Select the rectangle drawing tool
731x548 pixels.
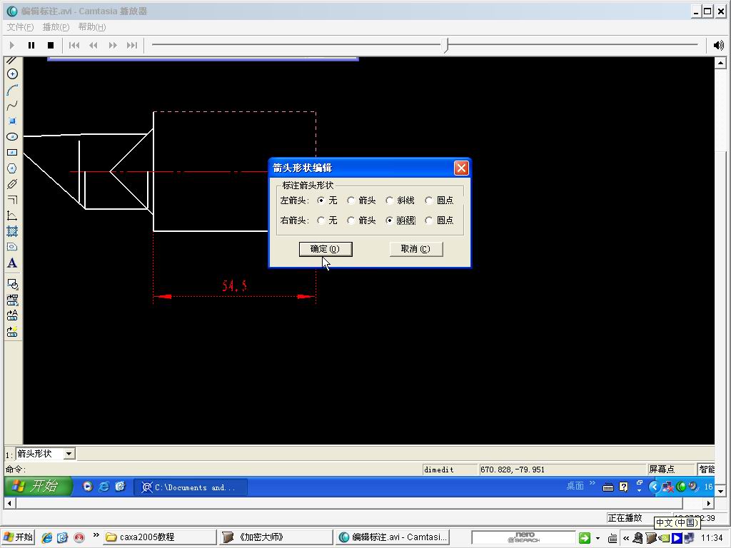[13, 153]
